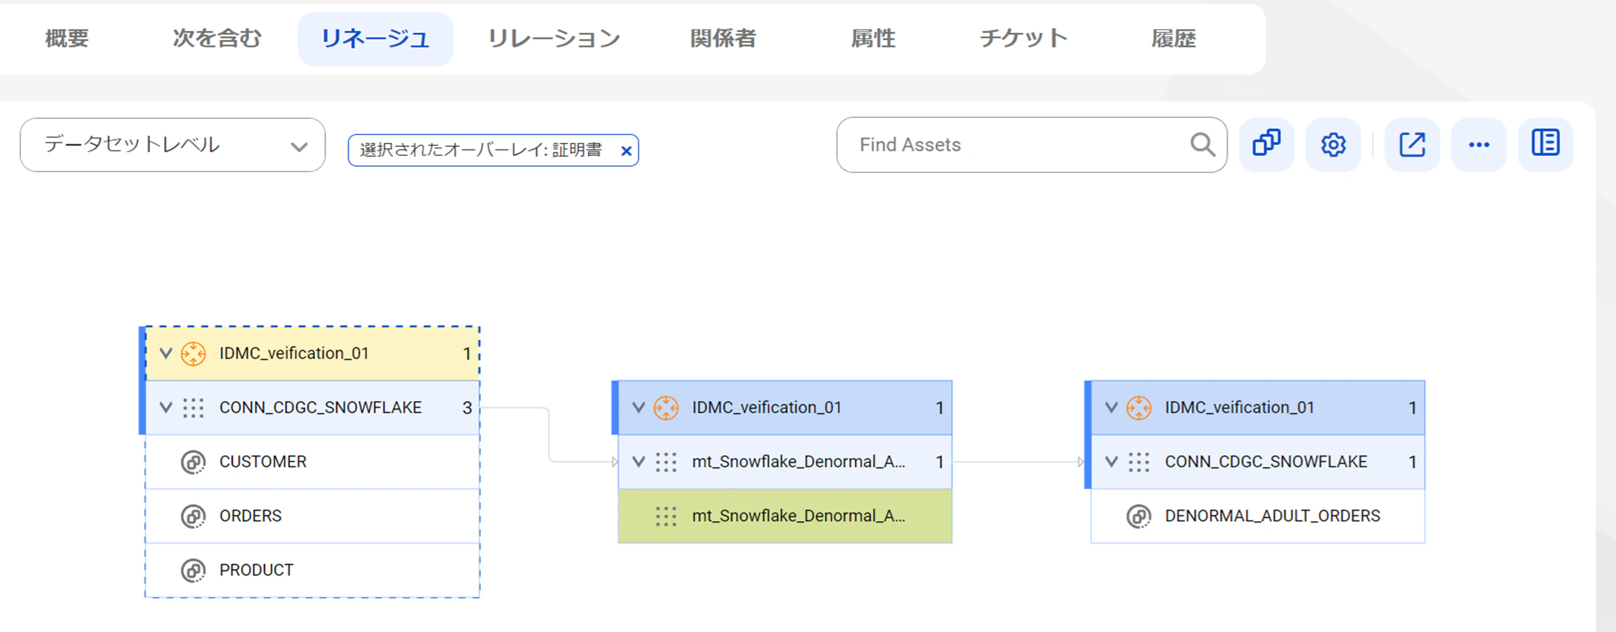Viewport: 1616px width, 632px height.
Task: Click the DENORMAL_ADULT_ORDERS table icon
Action: coord(1138,516)
